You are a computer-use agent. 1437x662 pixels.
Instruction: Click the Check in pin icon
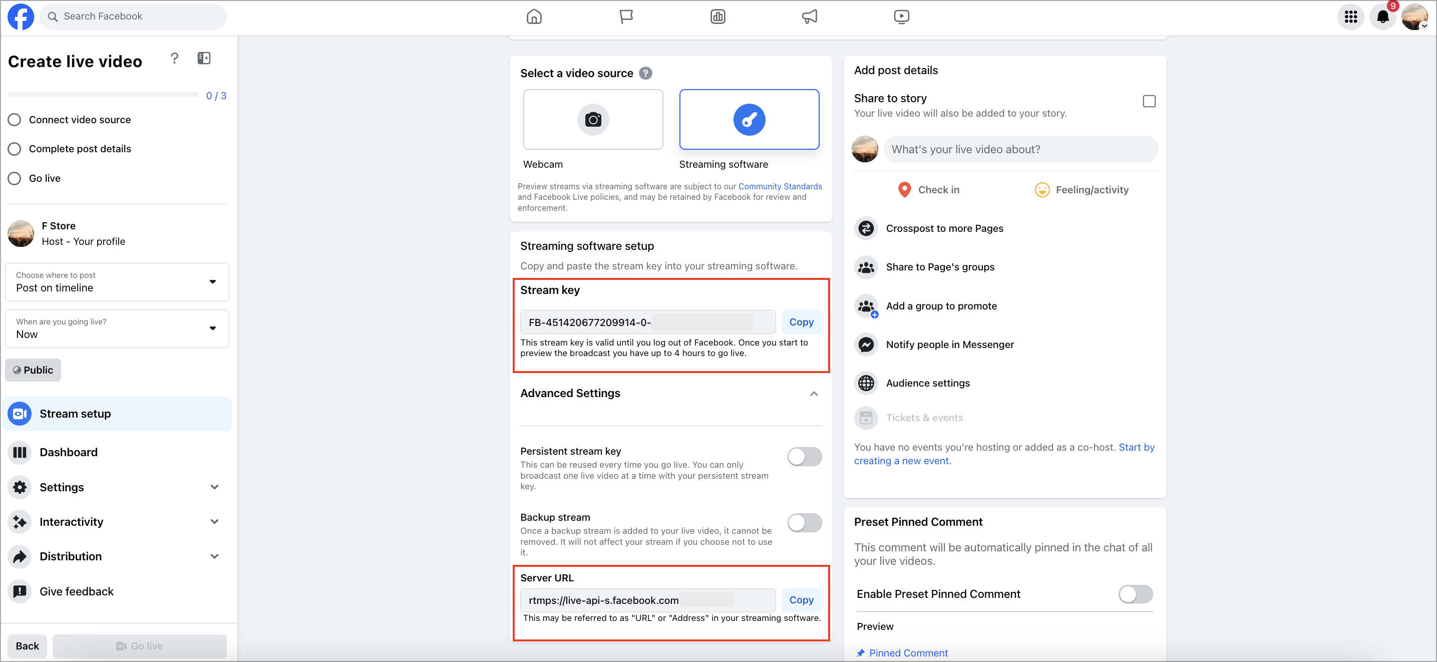(904, 190)
